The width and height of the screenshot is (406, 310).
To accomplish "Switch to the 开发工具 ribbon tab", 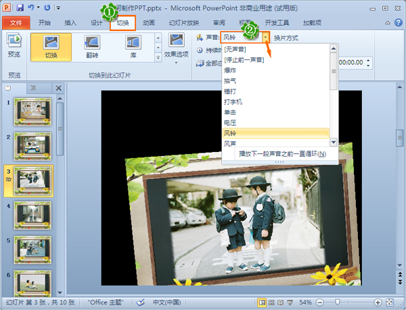I will coord(277,23).
